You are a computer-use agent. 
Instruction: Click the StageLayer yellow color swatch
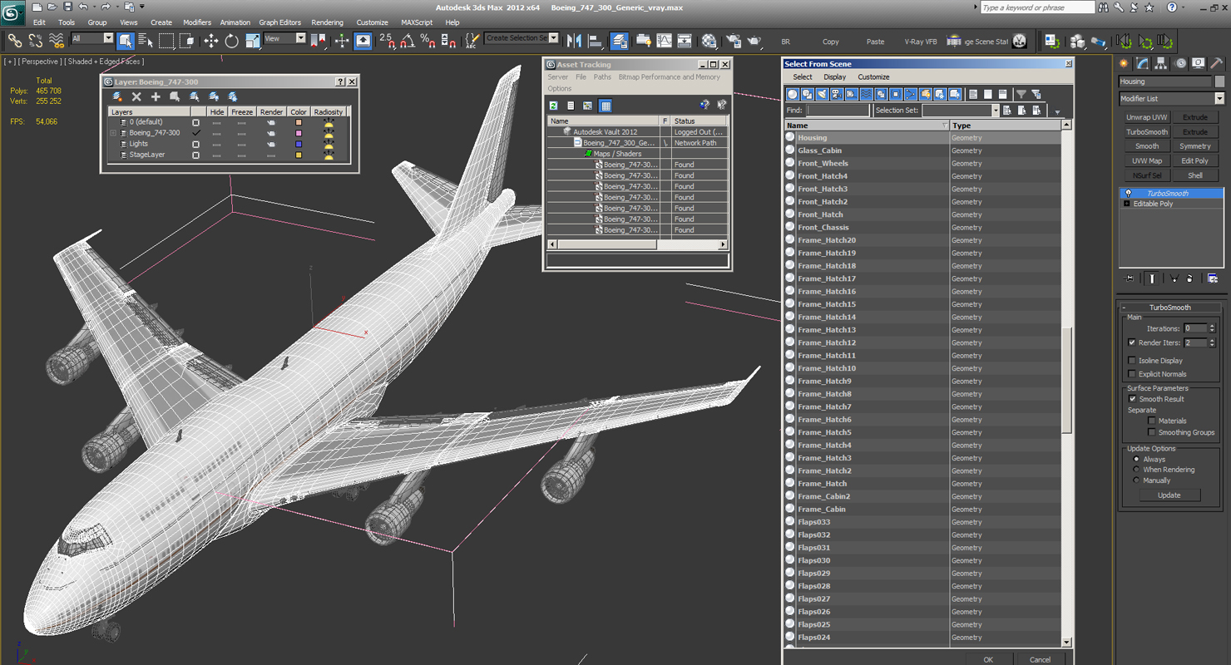tap(299, 155)
